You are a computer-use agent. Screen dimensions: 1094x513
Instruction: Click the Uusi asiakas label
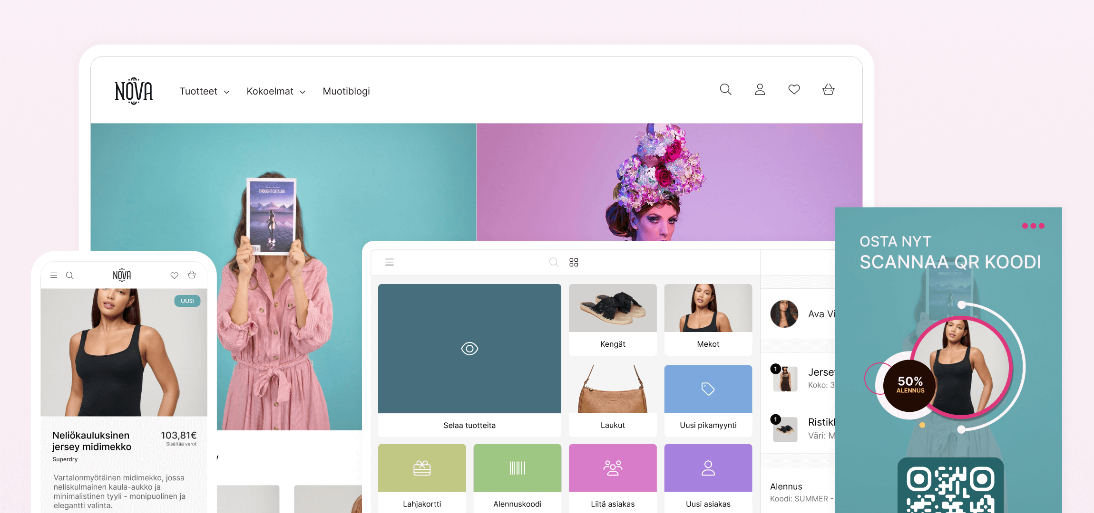click(x=708, y=504)
